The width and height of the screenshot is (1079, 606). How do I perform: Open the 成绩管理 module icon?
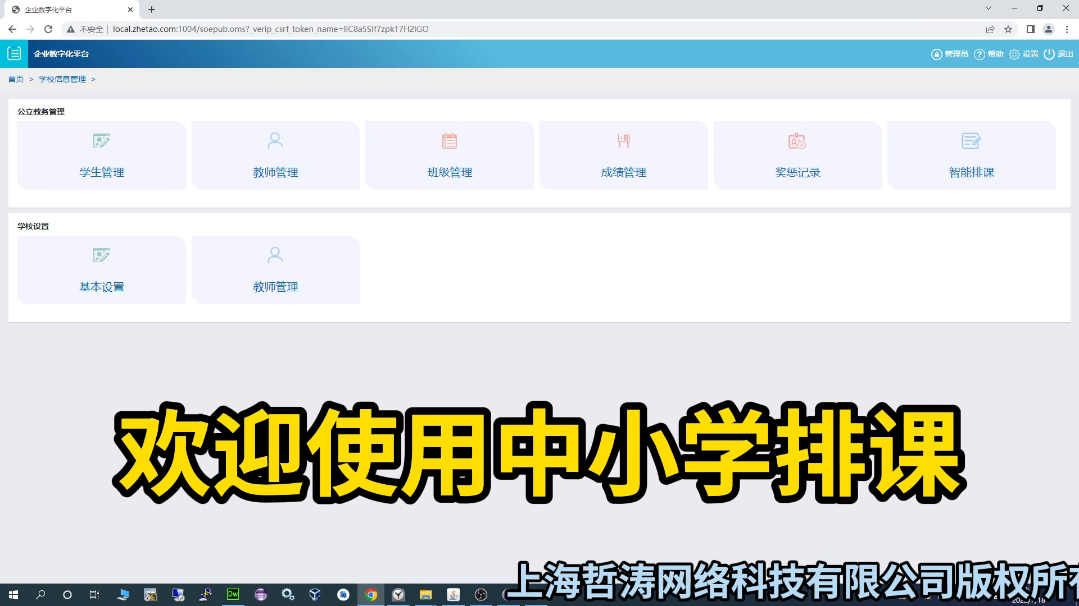623,141
